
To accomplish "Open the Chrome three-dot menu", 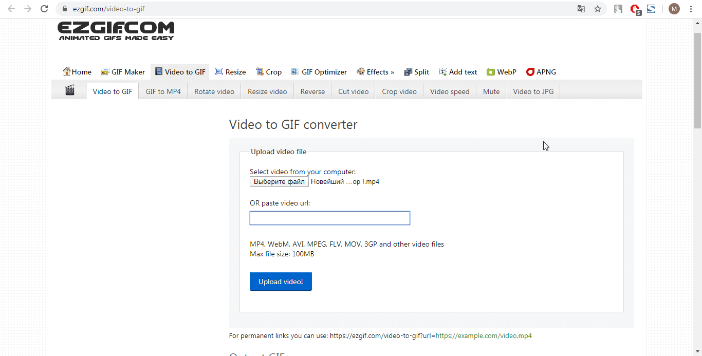I will point(691,9).
